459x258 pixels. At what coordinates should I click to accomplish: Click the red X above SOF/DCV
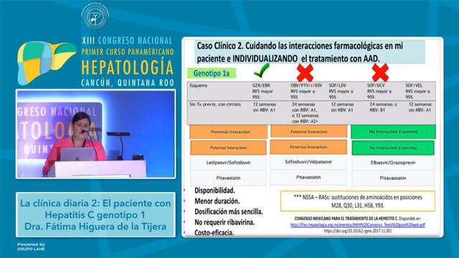[x=380, y=72]
